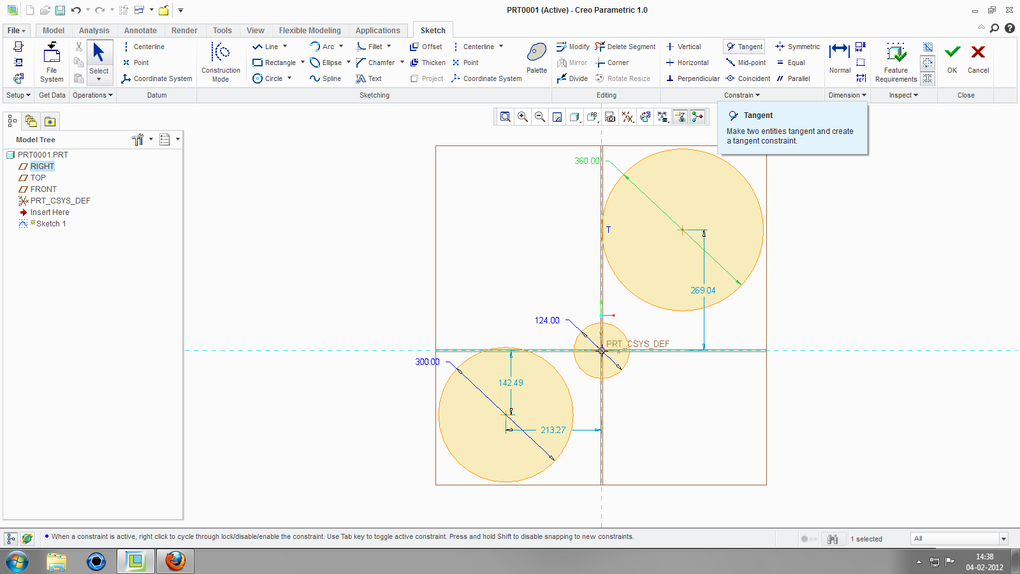The height and width of the screenshot is (574, 1020).
Task: Choose the Spline sketch tool
Action: click(326, 78)
